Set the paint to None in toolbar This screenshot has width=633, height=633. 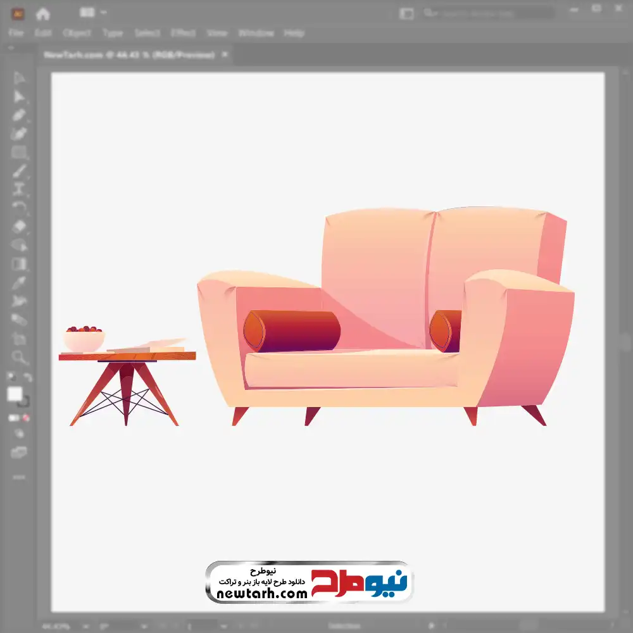coord(27,418)
